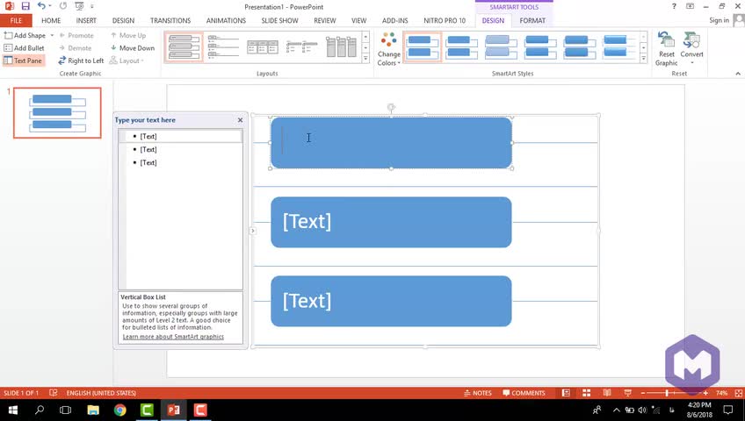Click the Promote command
The height and width of the screenshot is (421, 745).
tap(76, 36)
